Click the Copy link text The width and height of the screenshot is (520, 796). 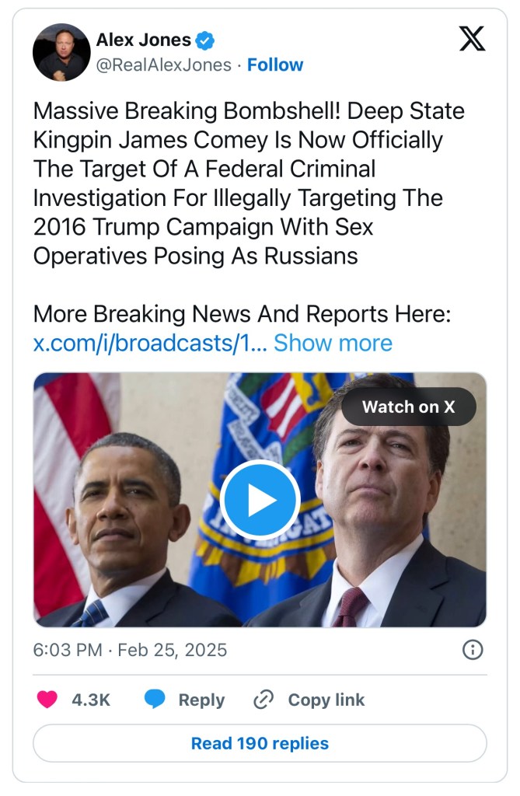coord(326,700)
